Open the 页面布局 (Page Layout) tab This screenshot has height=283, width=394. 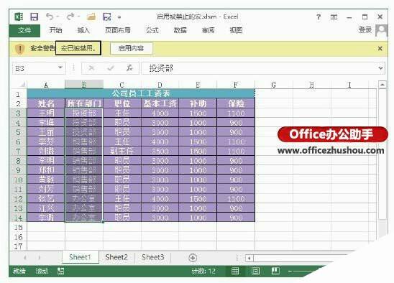(118, 30)
